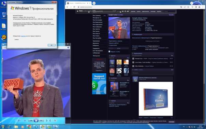Open a new Chrome tab
This screenshot has height=129, width=206.
[94, 3]
